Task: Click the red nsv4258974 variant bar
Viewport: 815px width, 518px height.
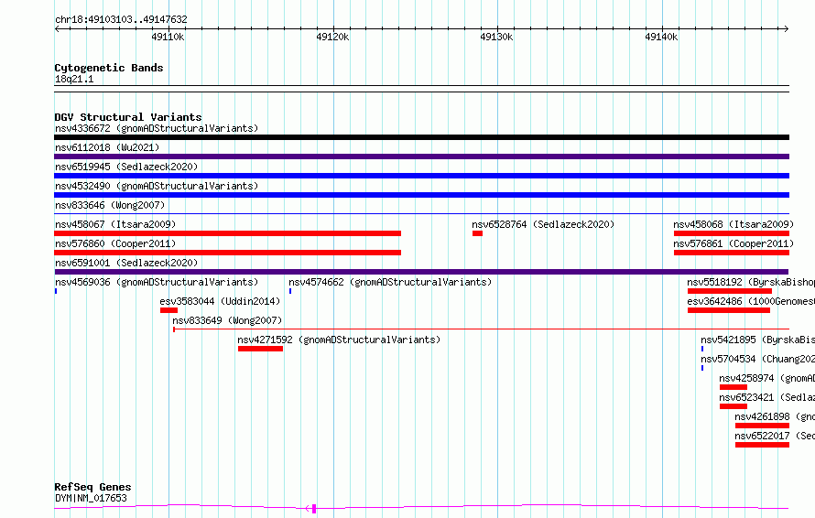Action: pyautogui.click(x=733, y=387)
